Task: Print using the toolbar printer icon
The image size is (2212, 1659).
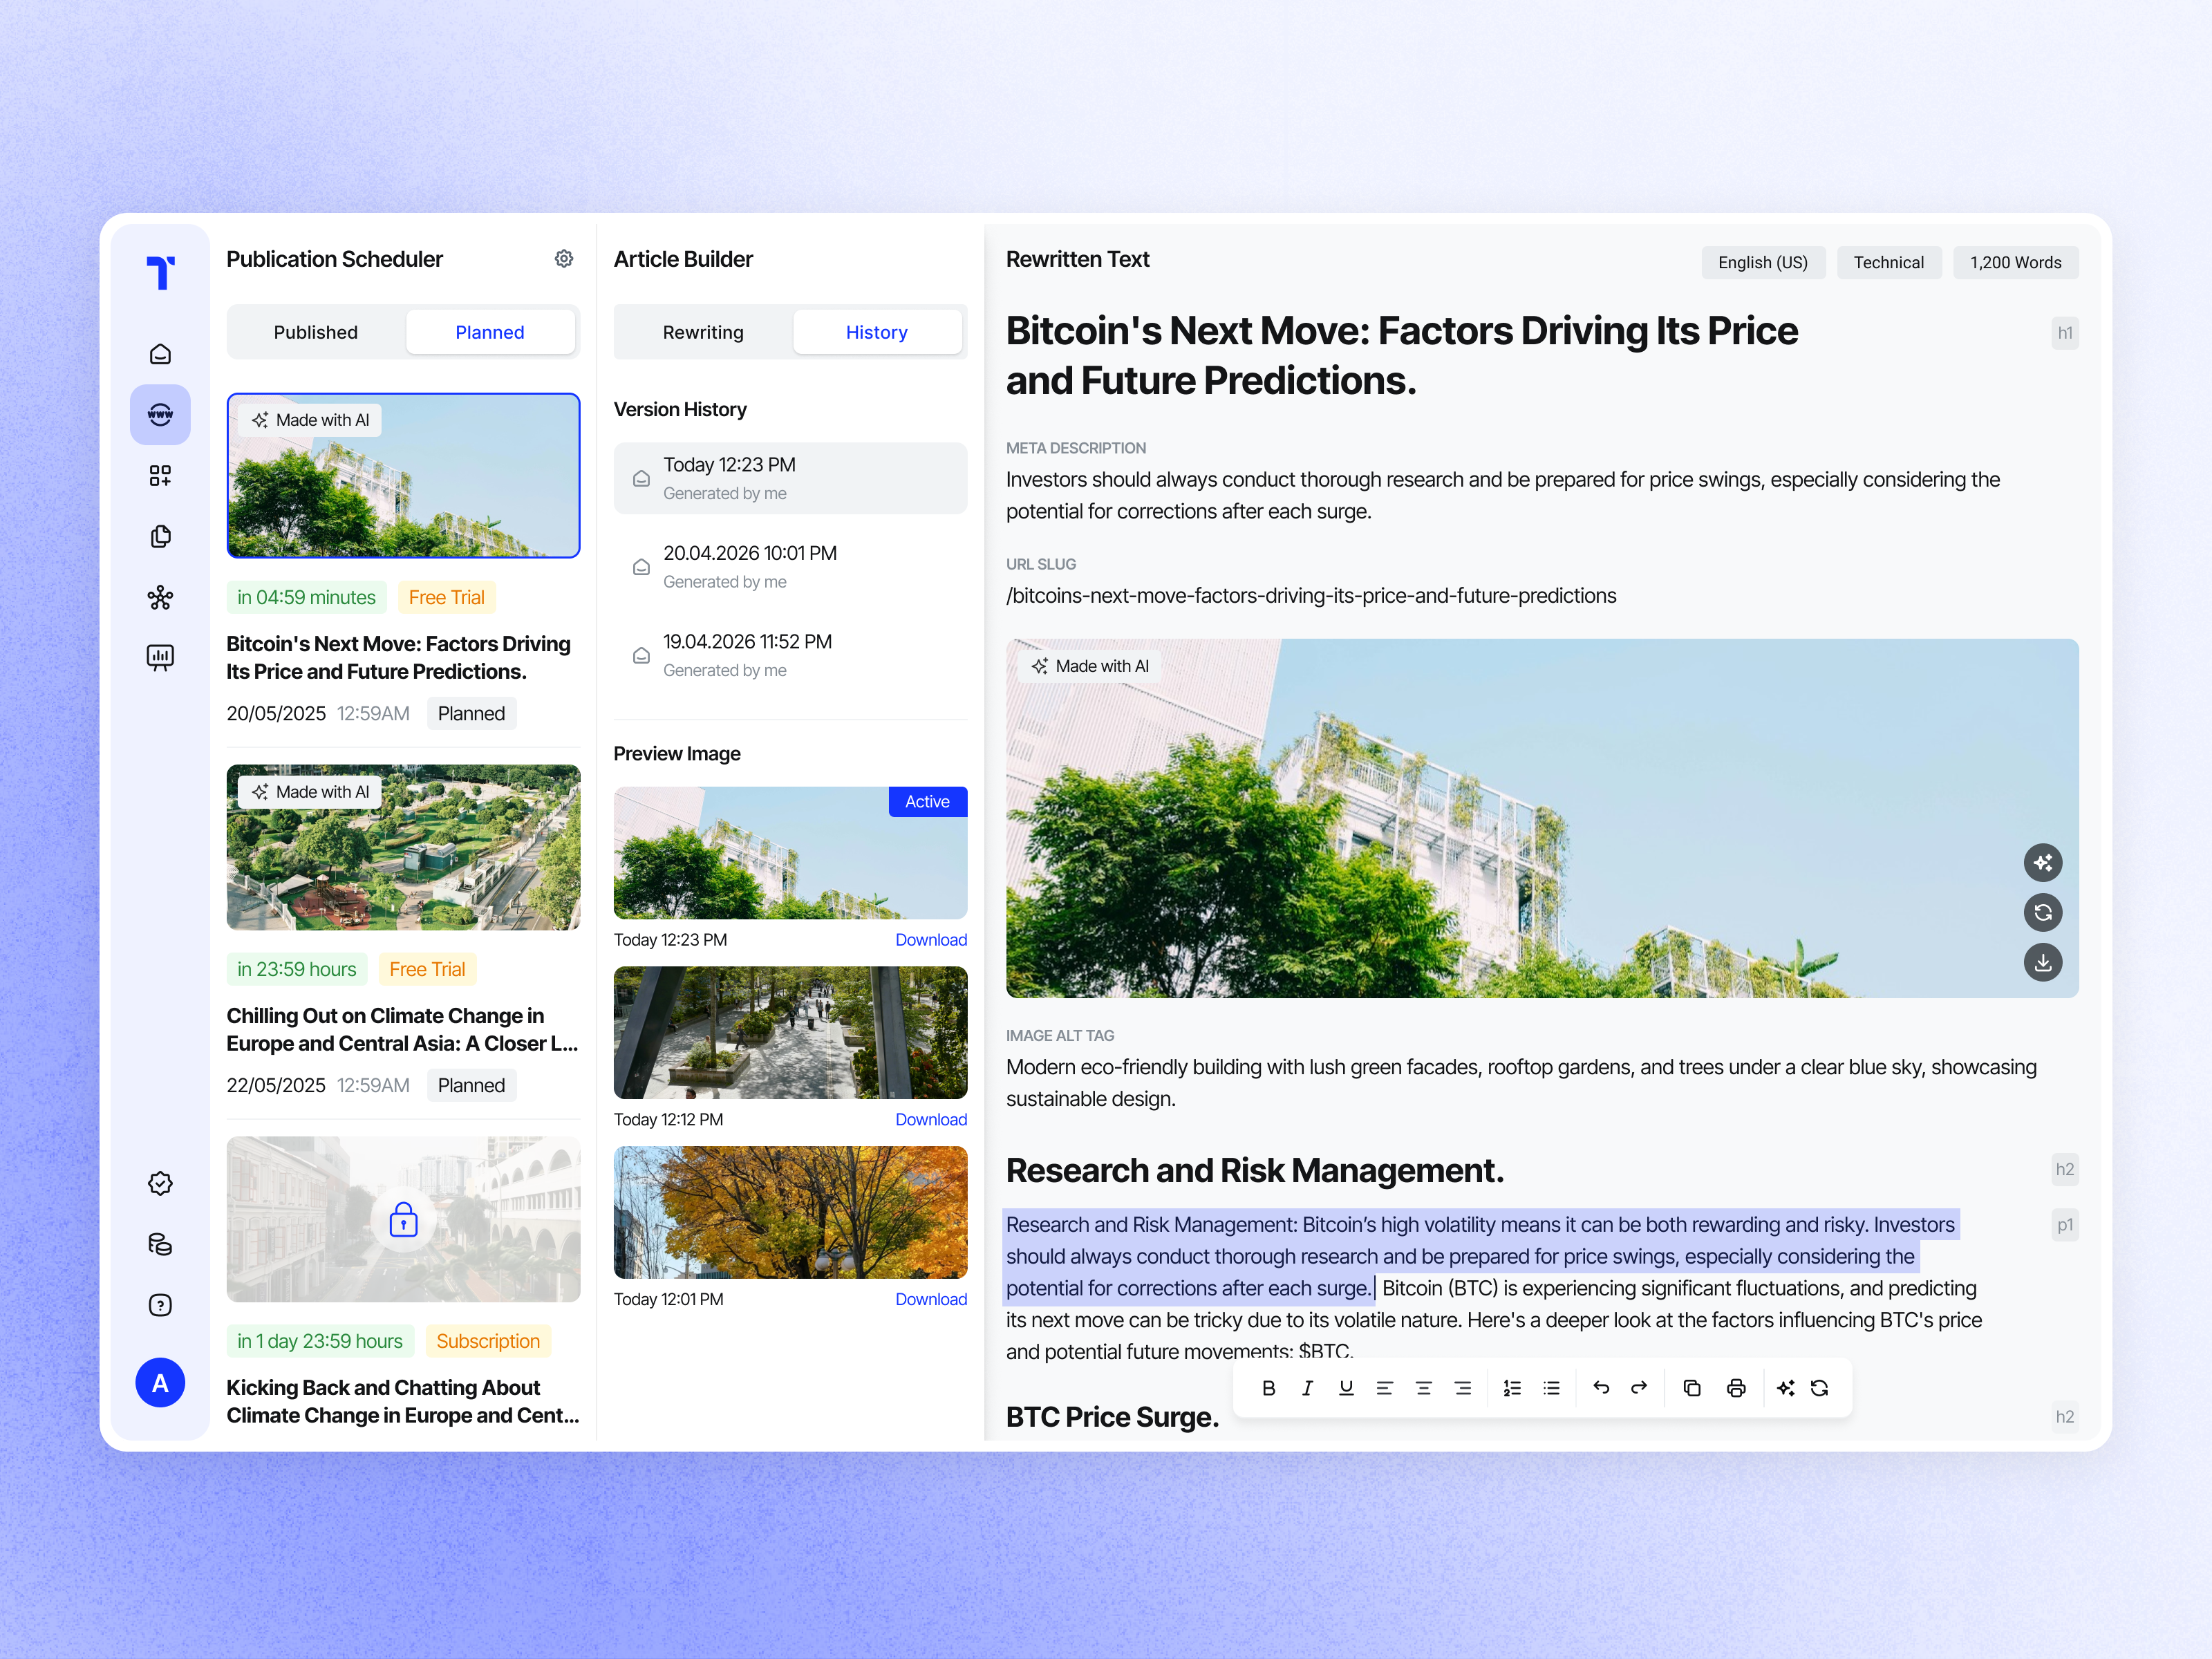Action: (1736, 1388)
